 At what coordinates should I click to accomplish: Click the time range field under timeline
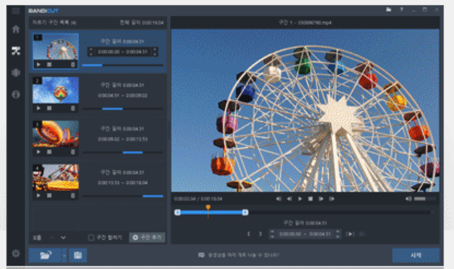(304, 234)
